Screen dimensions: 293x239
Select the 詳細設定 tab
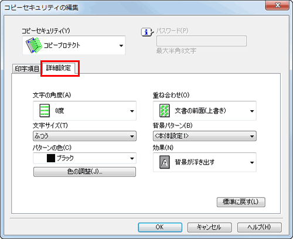(x=59, y=68)
